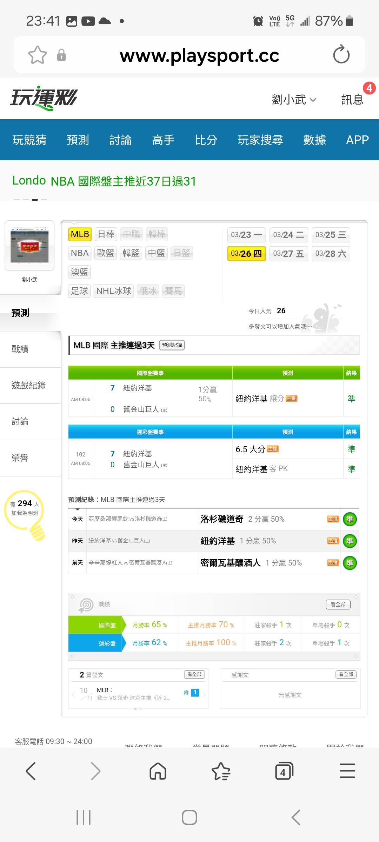Click the 主推月勝率 100% 運彩盤 stat
The image size is (379, 842).
[x=211, y=643]
